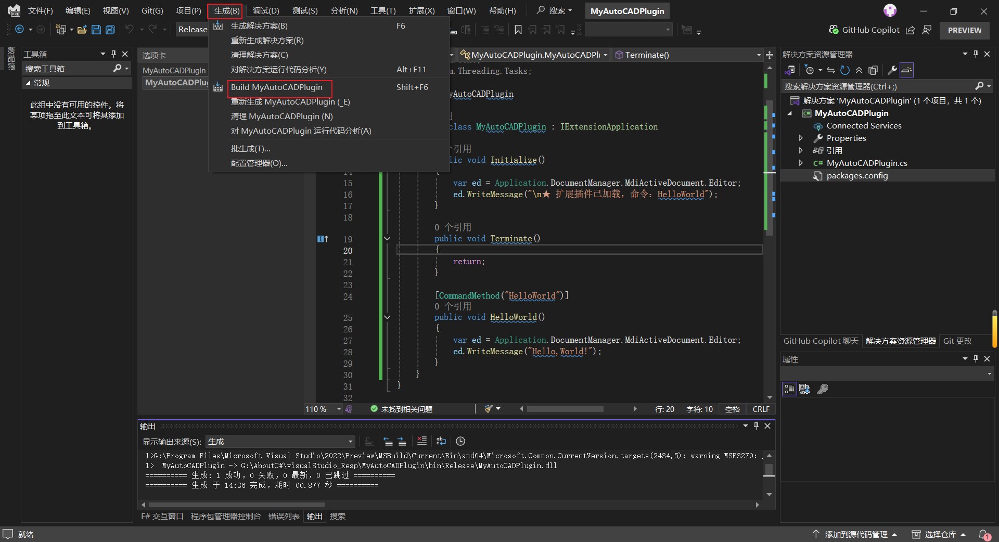Collapse the 常规 group in the Toolbox
The image size is (999, 542).
click(28, 83)
